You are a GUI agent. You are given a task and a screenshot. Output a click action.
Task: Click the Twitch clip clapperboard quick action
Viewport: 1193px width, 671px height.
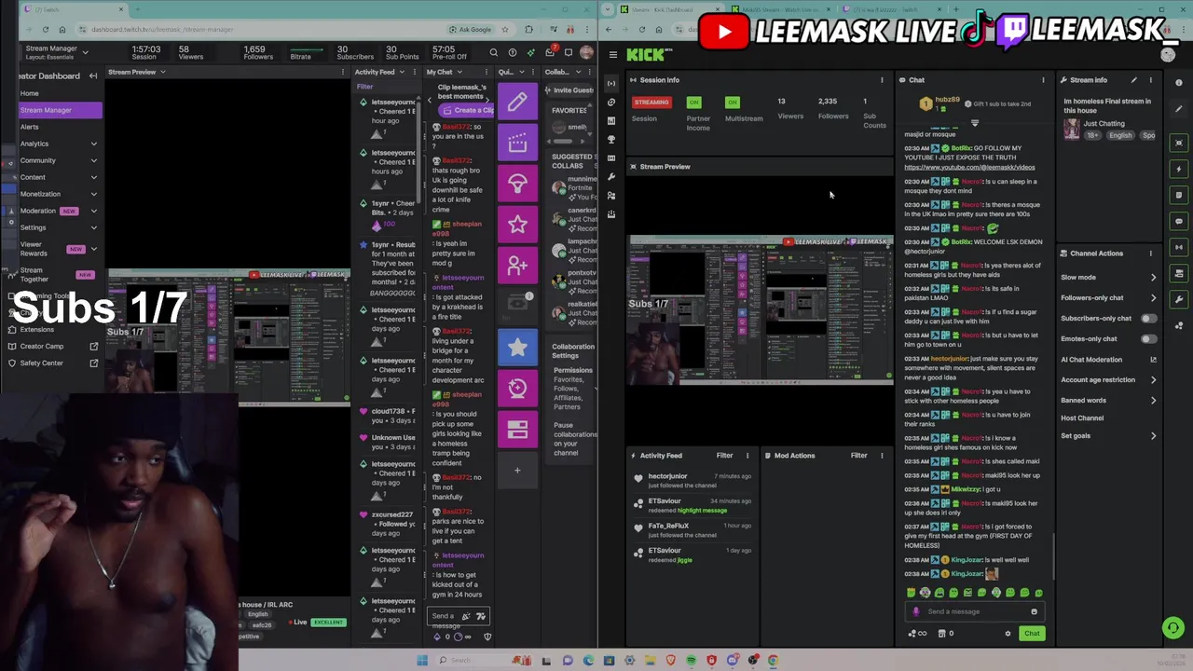click(517, 143)
